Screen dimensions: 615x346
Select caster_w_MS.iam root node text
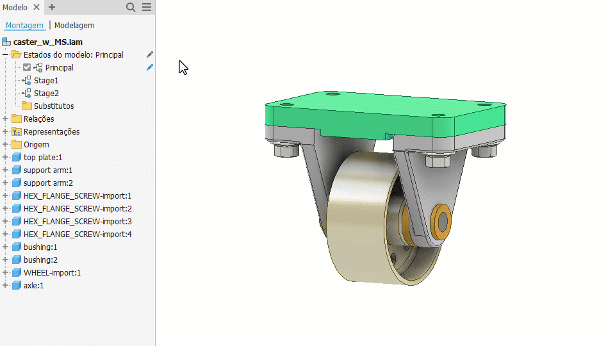coord(48,42)
